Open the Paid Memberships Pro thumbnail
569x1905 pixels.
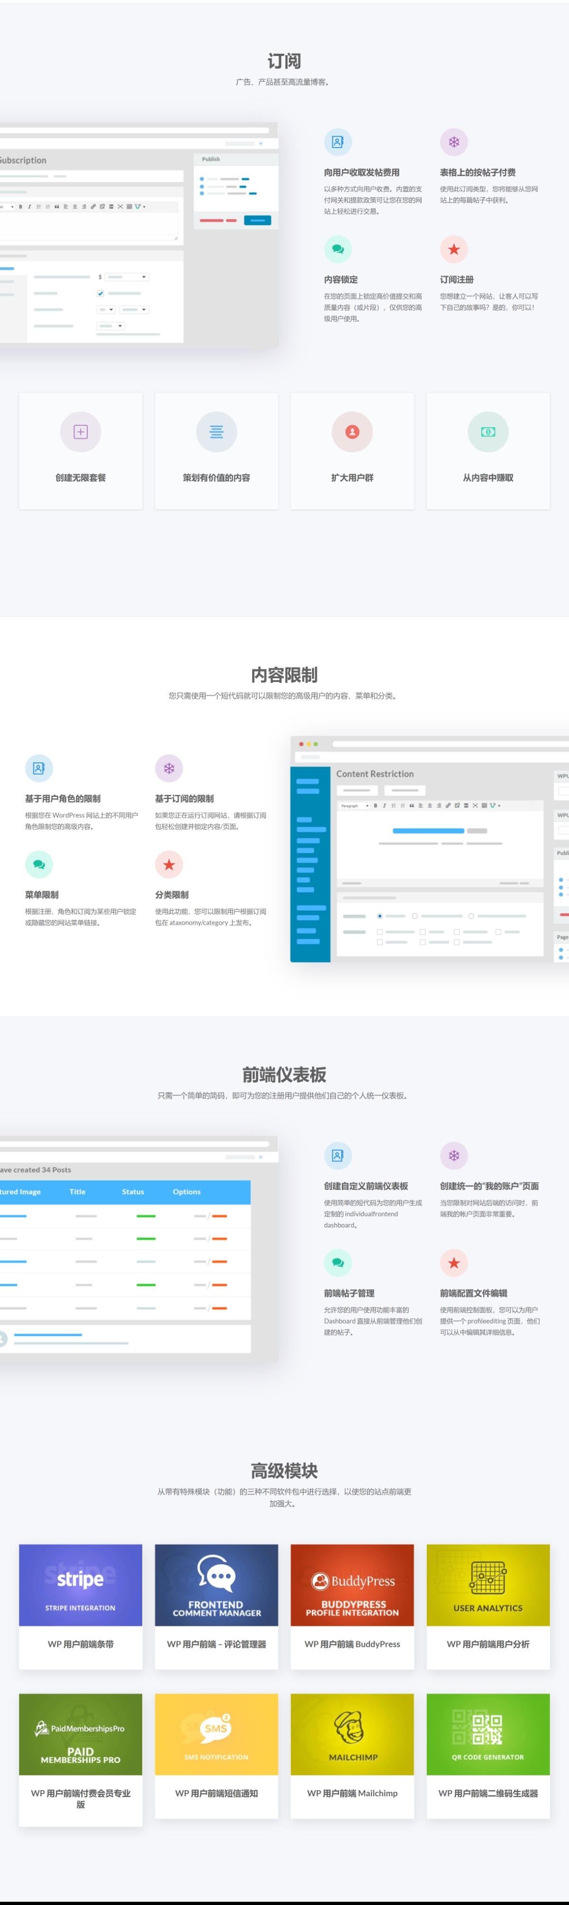click(81, 1734)
